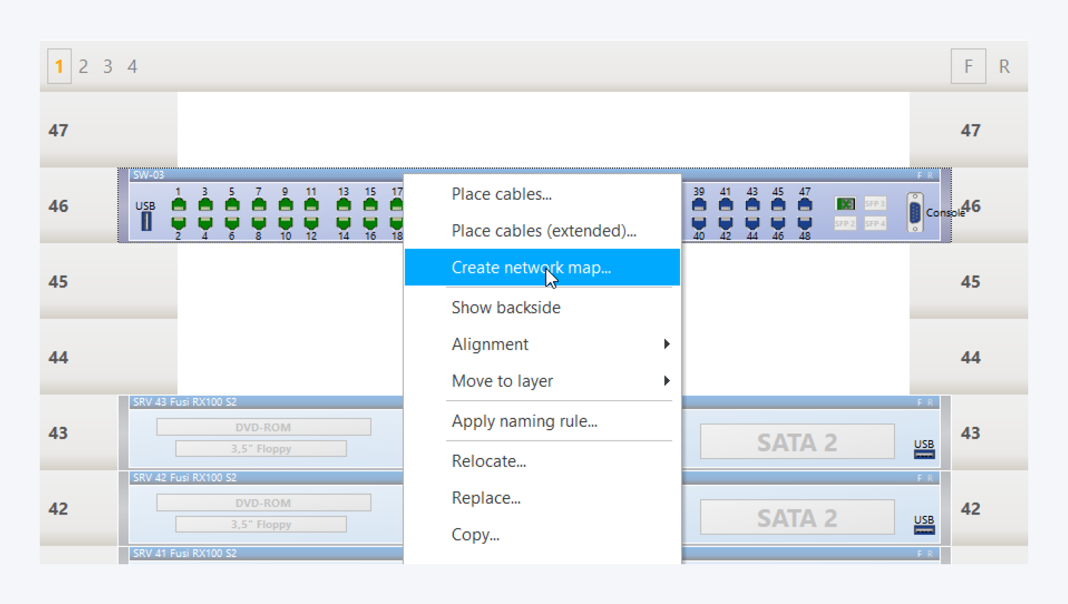Click the SFP 4 slot on SW-03
Image resolution: width=1068 pixels, height=604 pixels.
pos(875,223)
